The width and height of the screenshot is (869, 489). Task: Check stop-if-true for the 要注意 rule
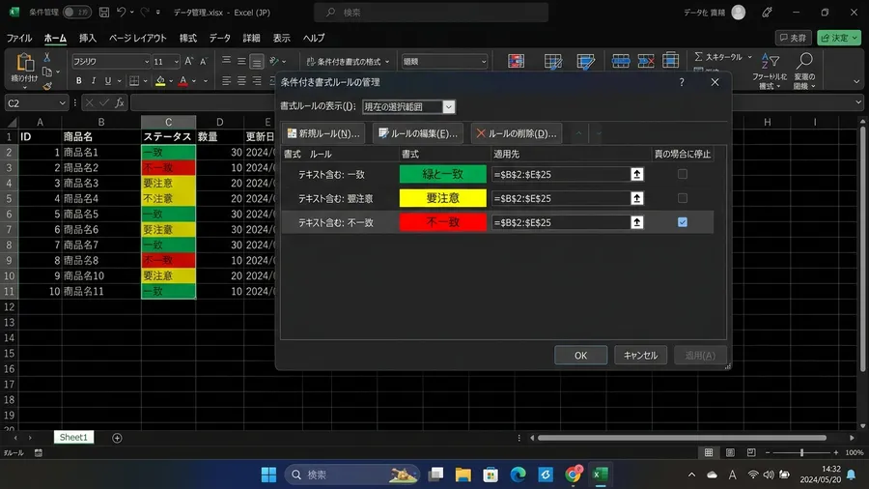pos(683,198)
